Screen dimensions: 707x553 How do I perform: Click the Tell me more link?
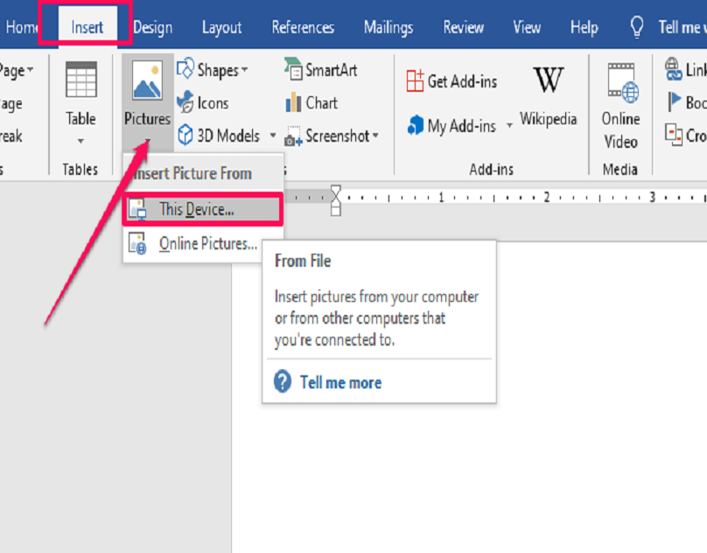340,382
